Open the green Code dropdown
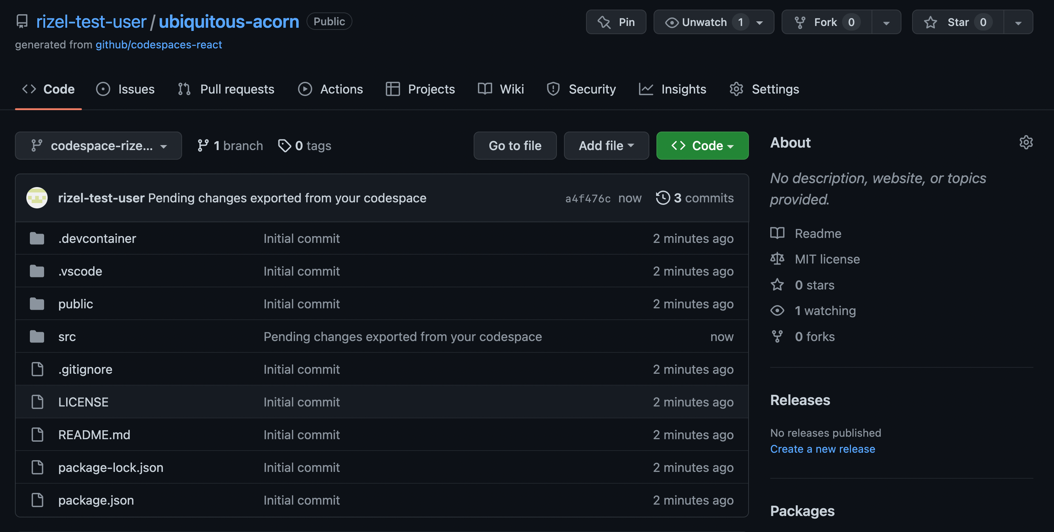This screenshot has width=1054, height=532. pyautogui.click(x=702, y=146)
